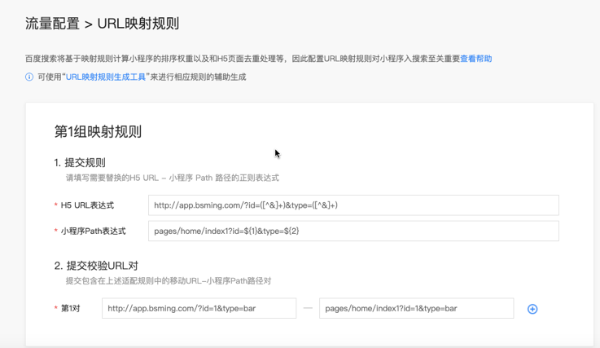Open the URL映射规则生成工具 link
The height and width of the screenshot is (348, 600).
[106, 77]
